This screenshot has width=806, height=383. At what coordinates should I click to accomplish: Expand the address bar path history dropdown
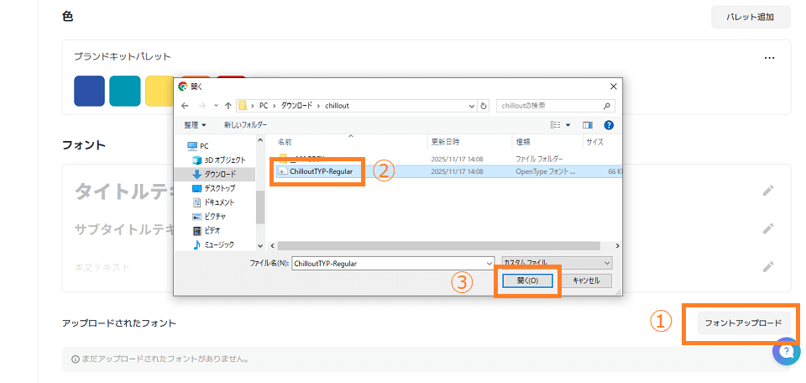point(473,106)
